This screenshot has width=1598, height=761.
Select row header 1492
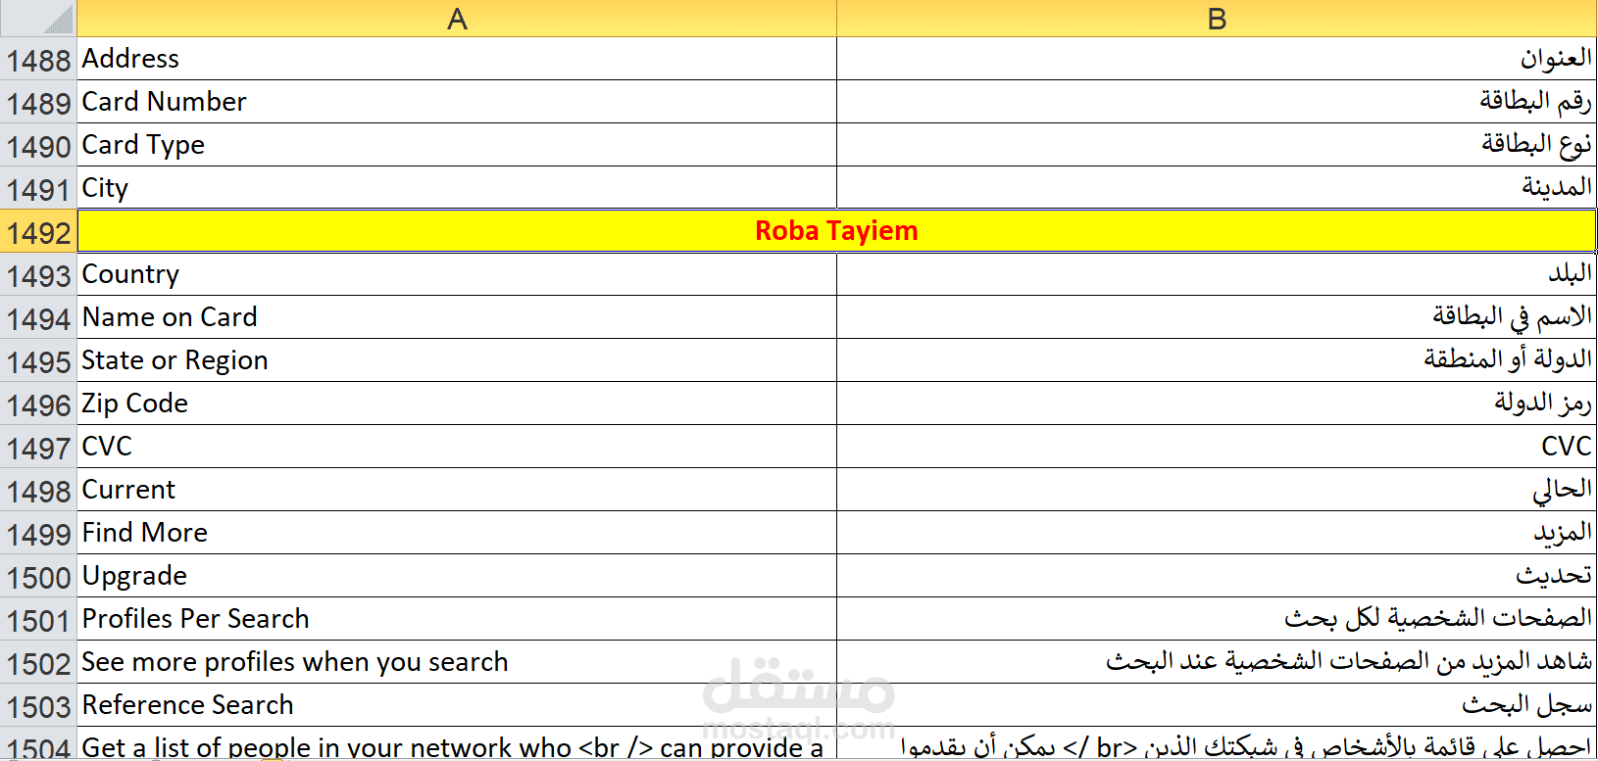tap(38, 232)
